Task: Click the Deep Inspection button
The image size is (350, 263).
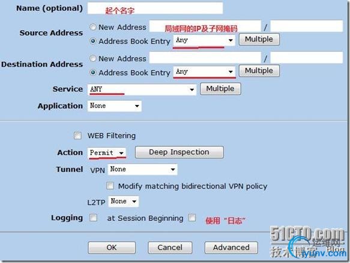Action: point(180,153)
